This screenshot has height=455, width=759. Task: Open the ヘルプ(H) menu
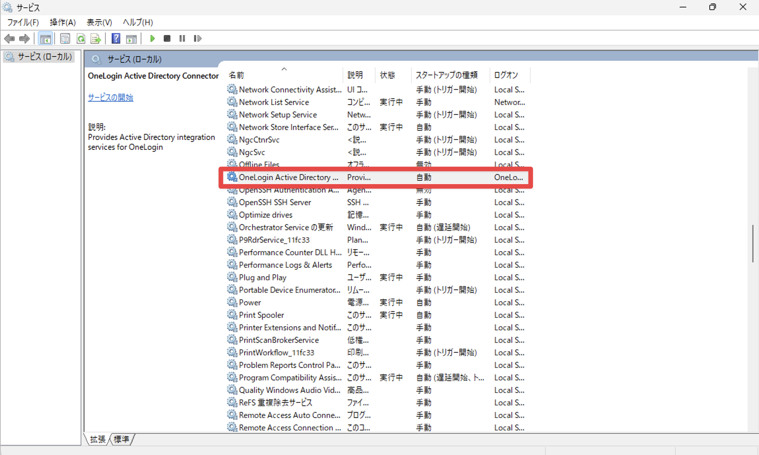pyautogui.click(x=138, y=22)
